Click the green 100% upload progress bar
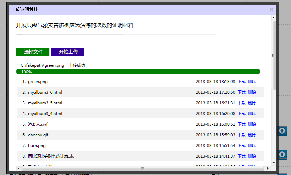The height and width of the screenshot is (175, 291). pos(138,72)
